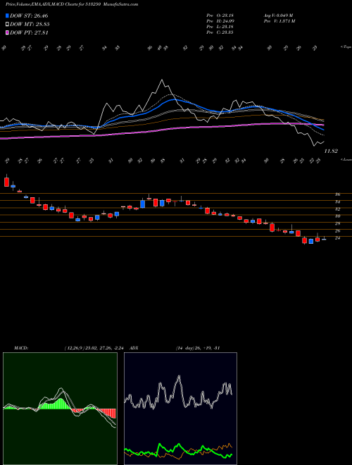The width and height of the screenshot is (352, 465).
Task: Click the chart title mentioning MunafaSutra.com
Action: 72,4
